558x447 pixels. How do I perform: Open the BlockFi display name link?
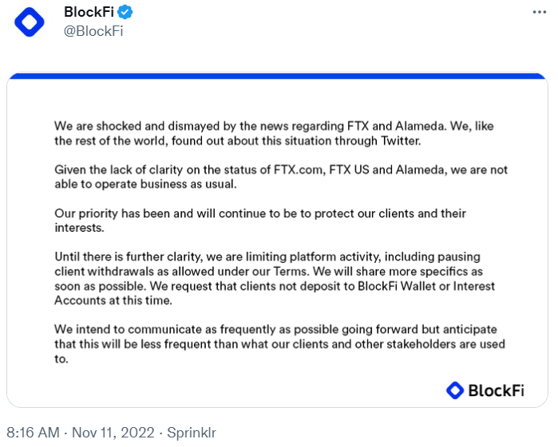pos(89,13)
